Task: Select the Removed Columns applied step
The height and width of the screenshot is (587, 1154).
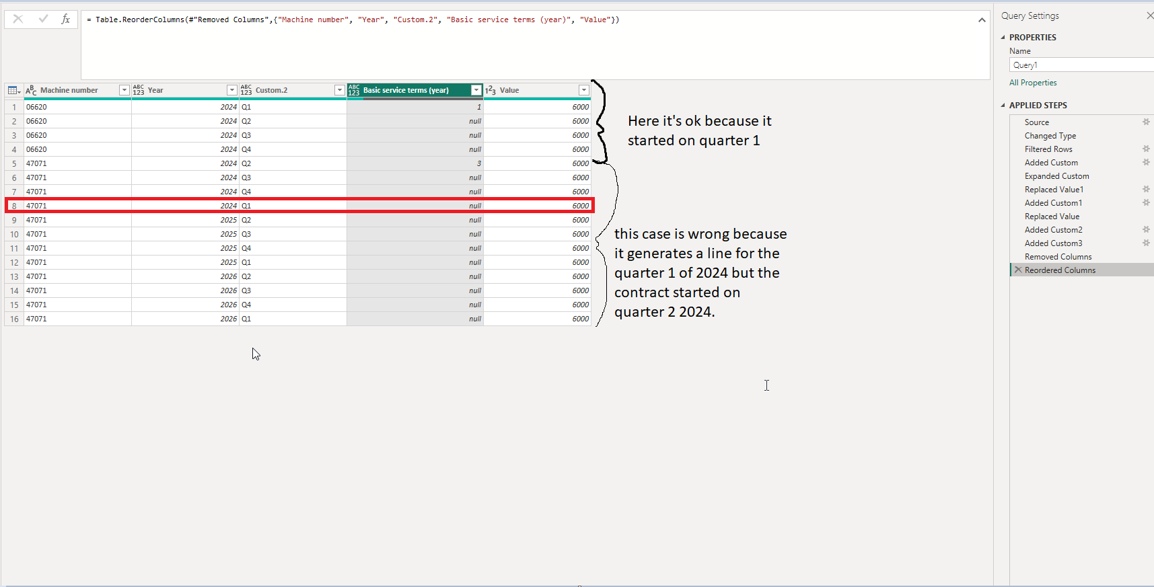Action: [x=1058, y=256]
